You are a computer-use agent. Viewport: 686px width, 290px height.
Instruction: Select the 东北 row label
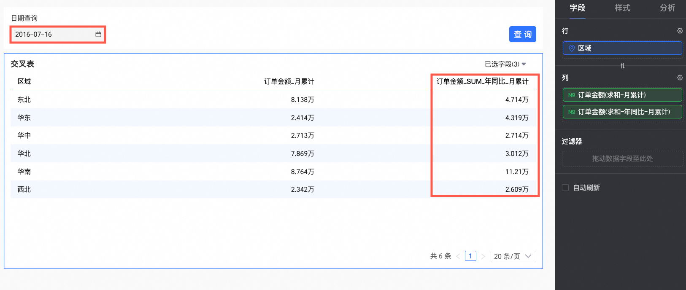tap(24, 99)
